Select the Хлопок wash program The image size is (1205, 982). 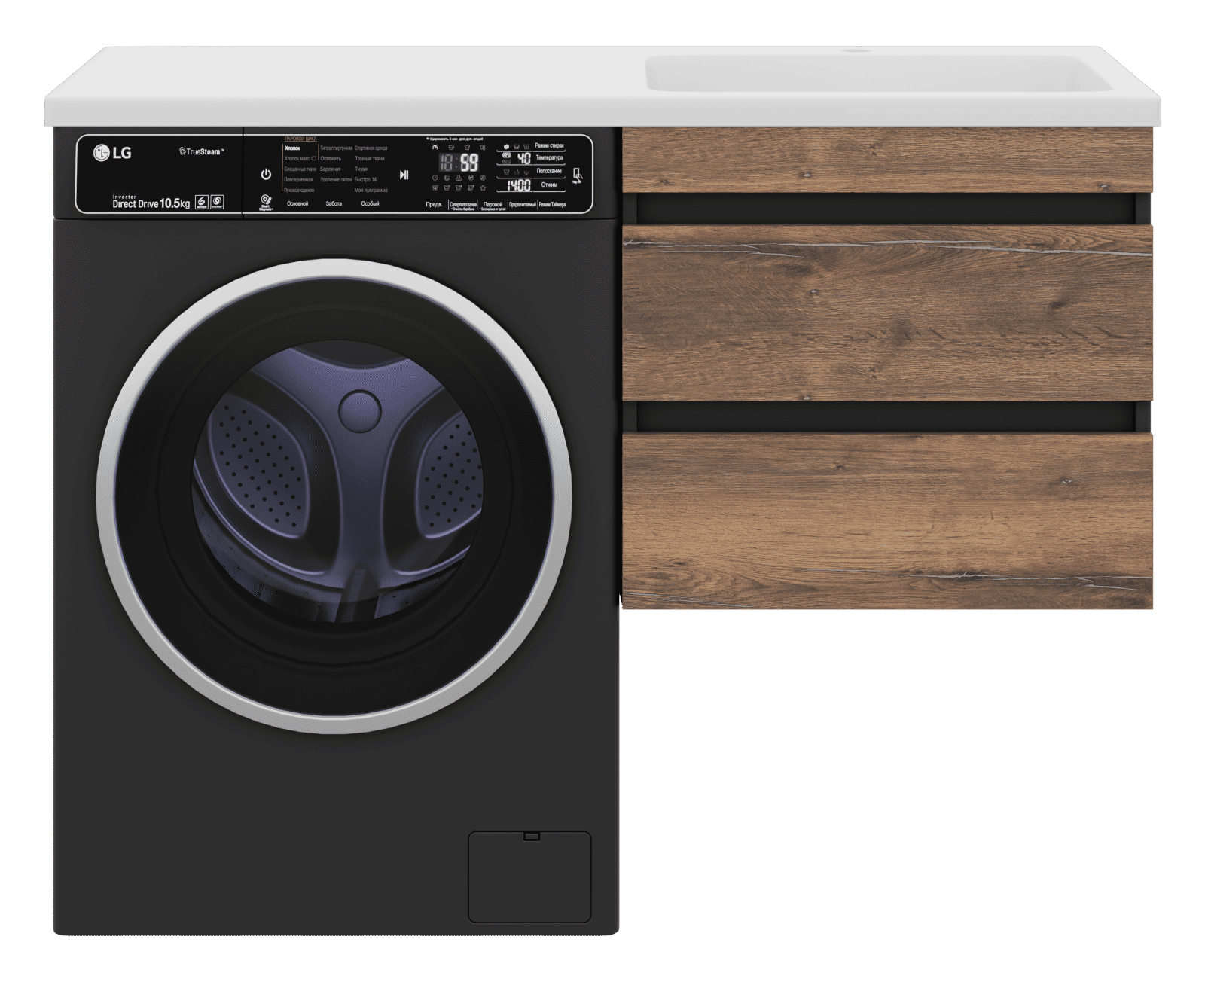(x=293, y=148)
